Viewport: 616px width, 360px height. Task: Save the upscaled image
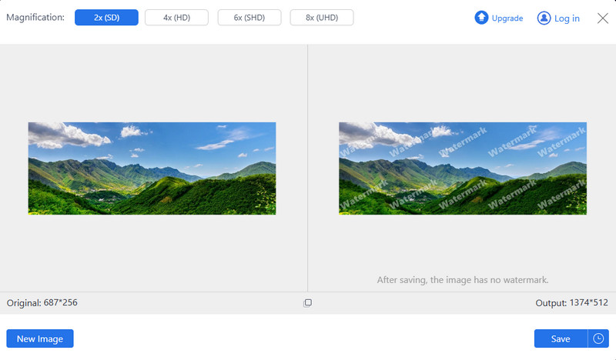point(561,338)
